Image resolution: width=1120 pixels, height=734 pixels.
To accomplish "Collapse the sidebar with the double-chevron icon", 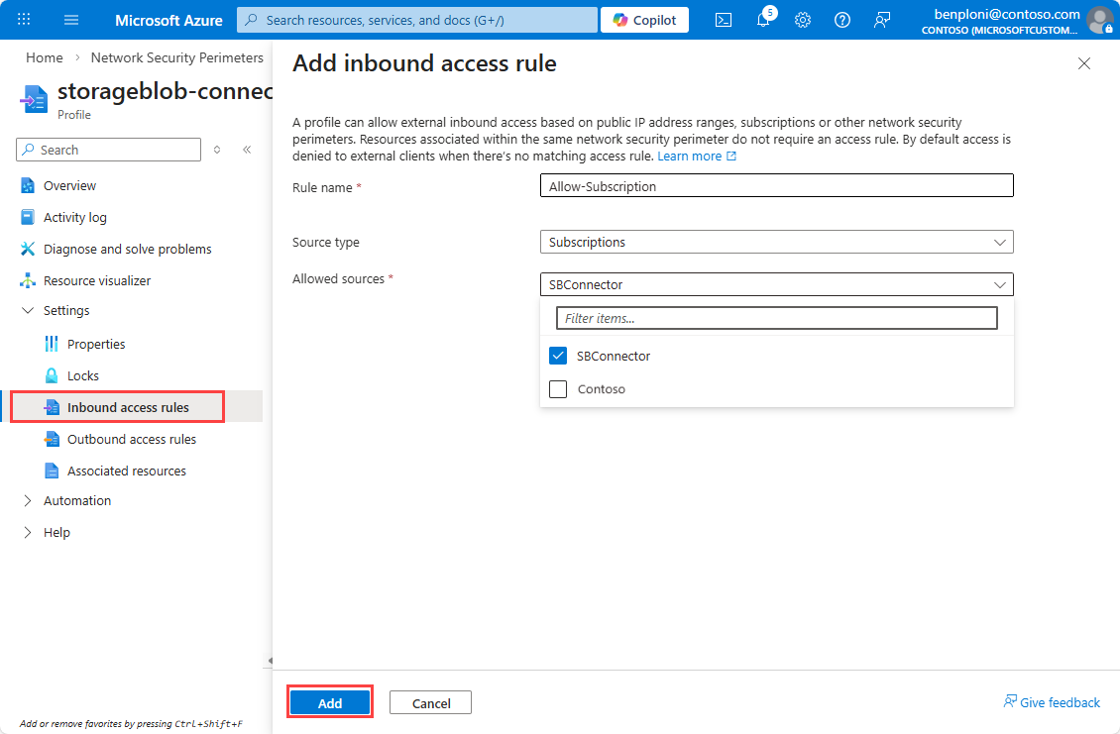I will (x=247, y=150).
